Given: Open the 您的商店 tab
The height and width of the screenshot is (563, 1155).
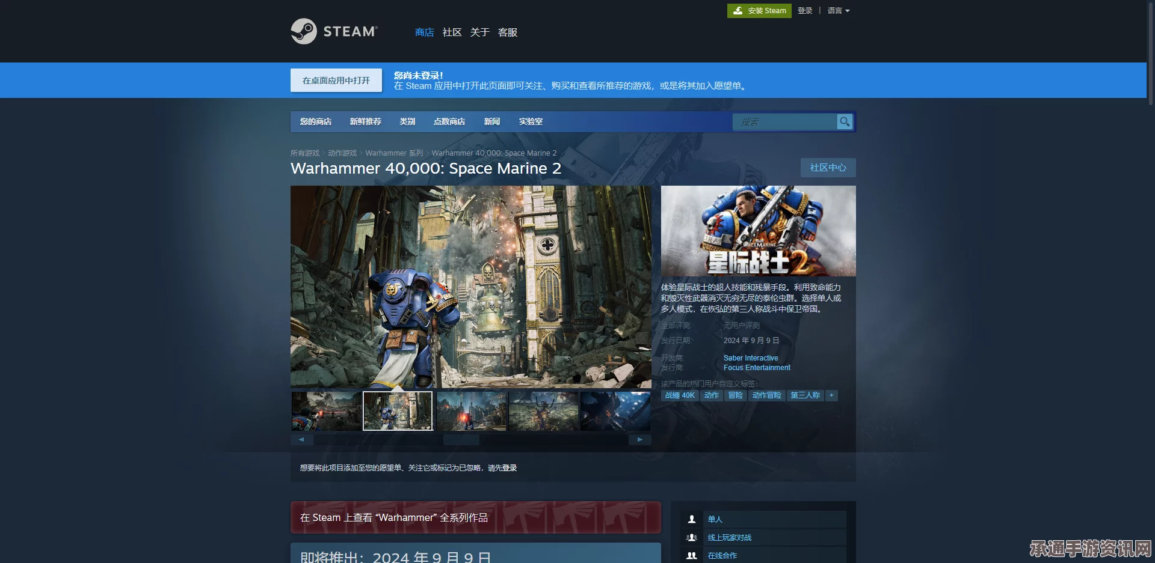Looking at the screenshot, I should (x=316, y=121).
